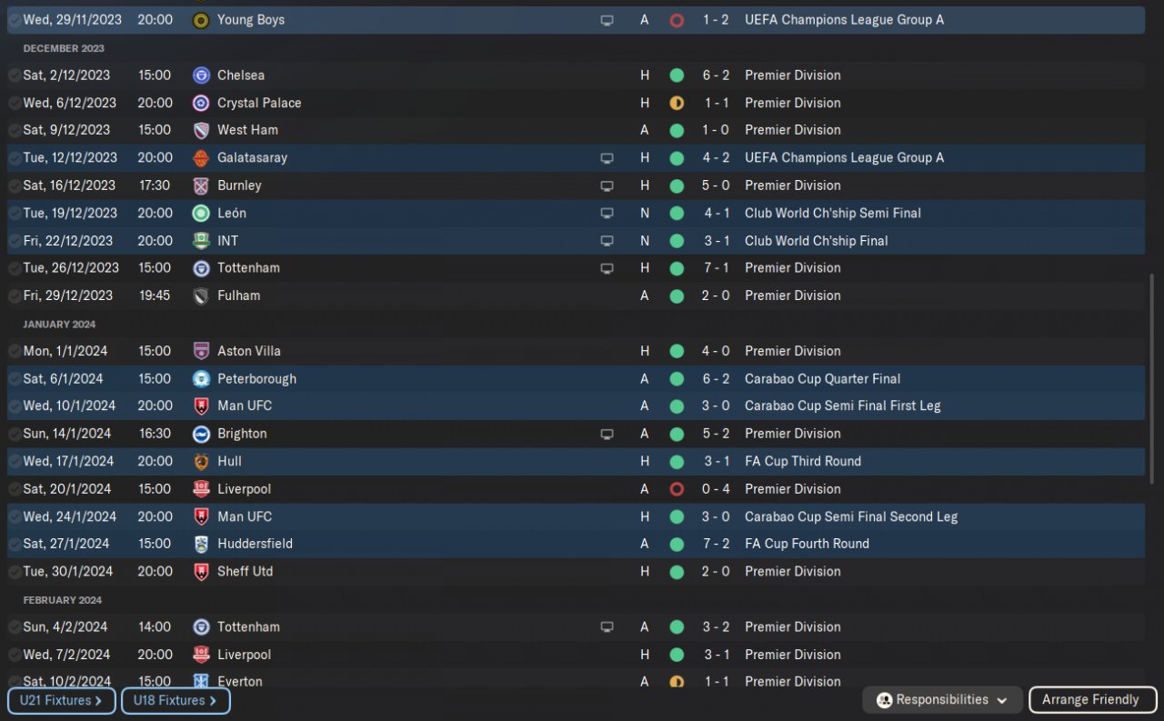The width and height of the screenshot is (1164, 721).
Task: Toggle checkmark beside Mon, 1/1/2024 fixture
Action: click(x=15, y=351)
